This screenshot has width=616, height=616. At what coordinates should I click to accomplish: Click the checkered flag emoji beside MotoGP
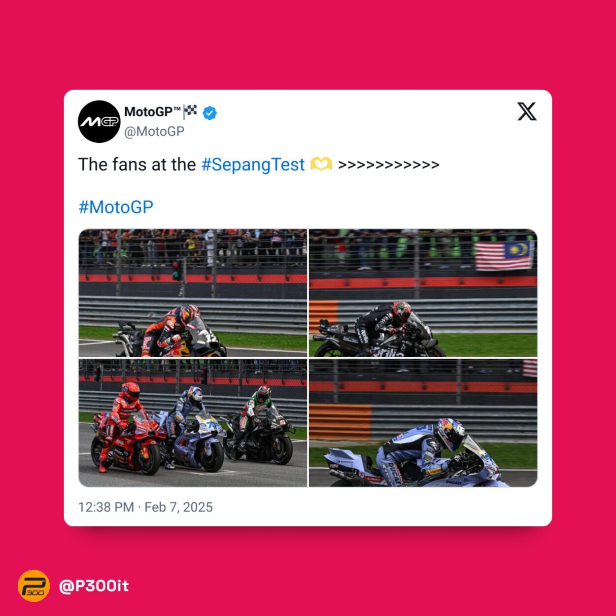[190, 111]
